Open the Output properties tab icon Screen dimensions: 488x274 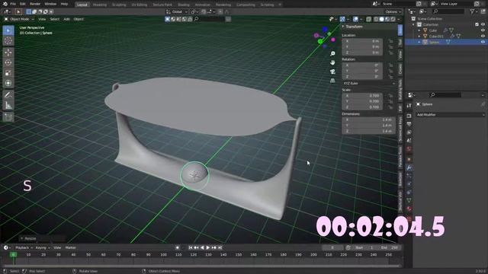[x=409, y=124]
